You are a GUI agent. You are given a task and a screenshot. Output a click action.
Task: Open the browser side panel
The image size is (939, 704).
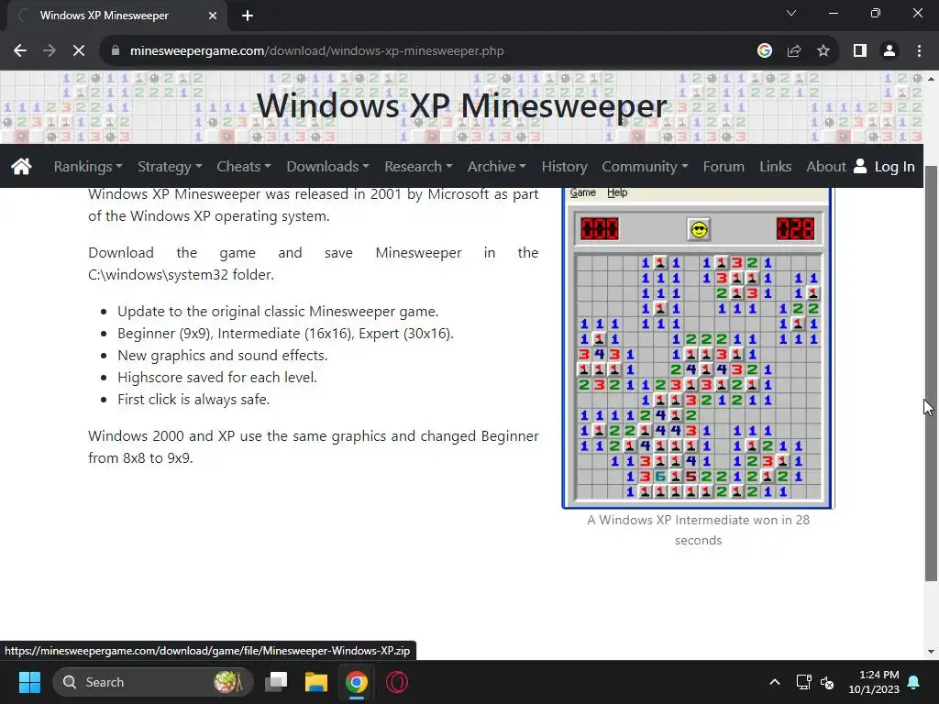860,51
